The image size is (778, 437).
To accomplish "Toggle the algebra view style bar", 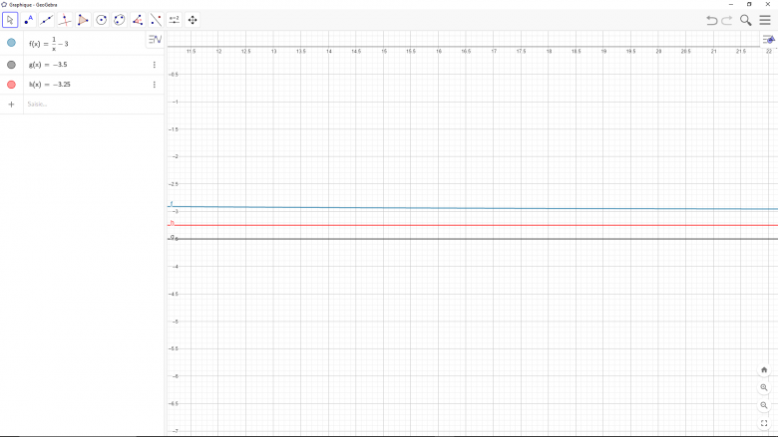I will point(154,40).
